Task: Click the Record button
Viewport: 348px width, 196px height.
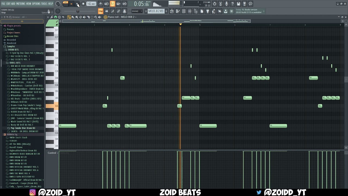Action: tap(83, 4)
